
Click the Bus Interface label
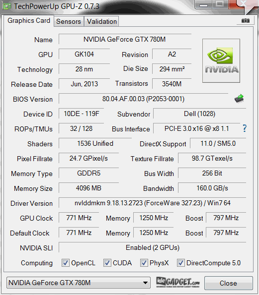point(131,129)
